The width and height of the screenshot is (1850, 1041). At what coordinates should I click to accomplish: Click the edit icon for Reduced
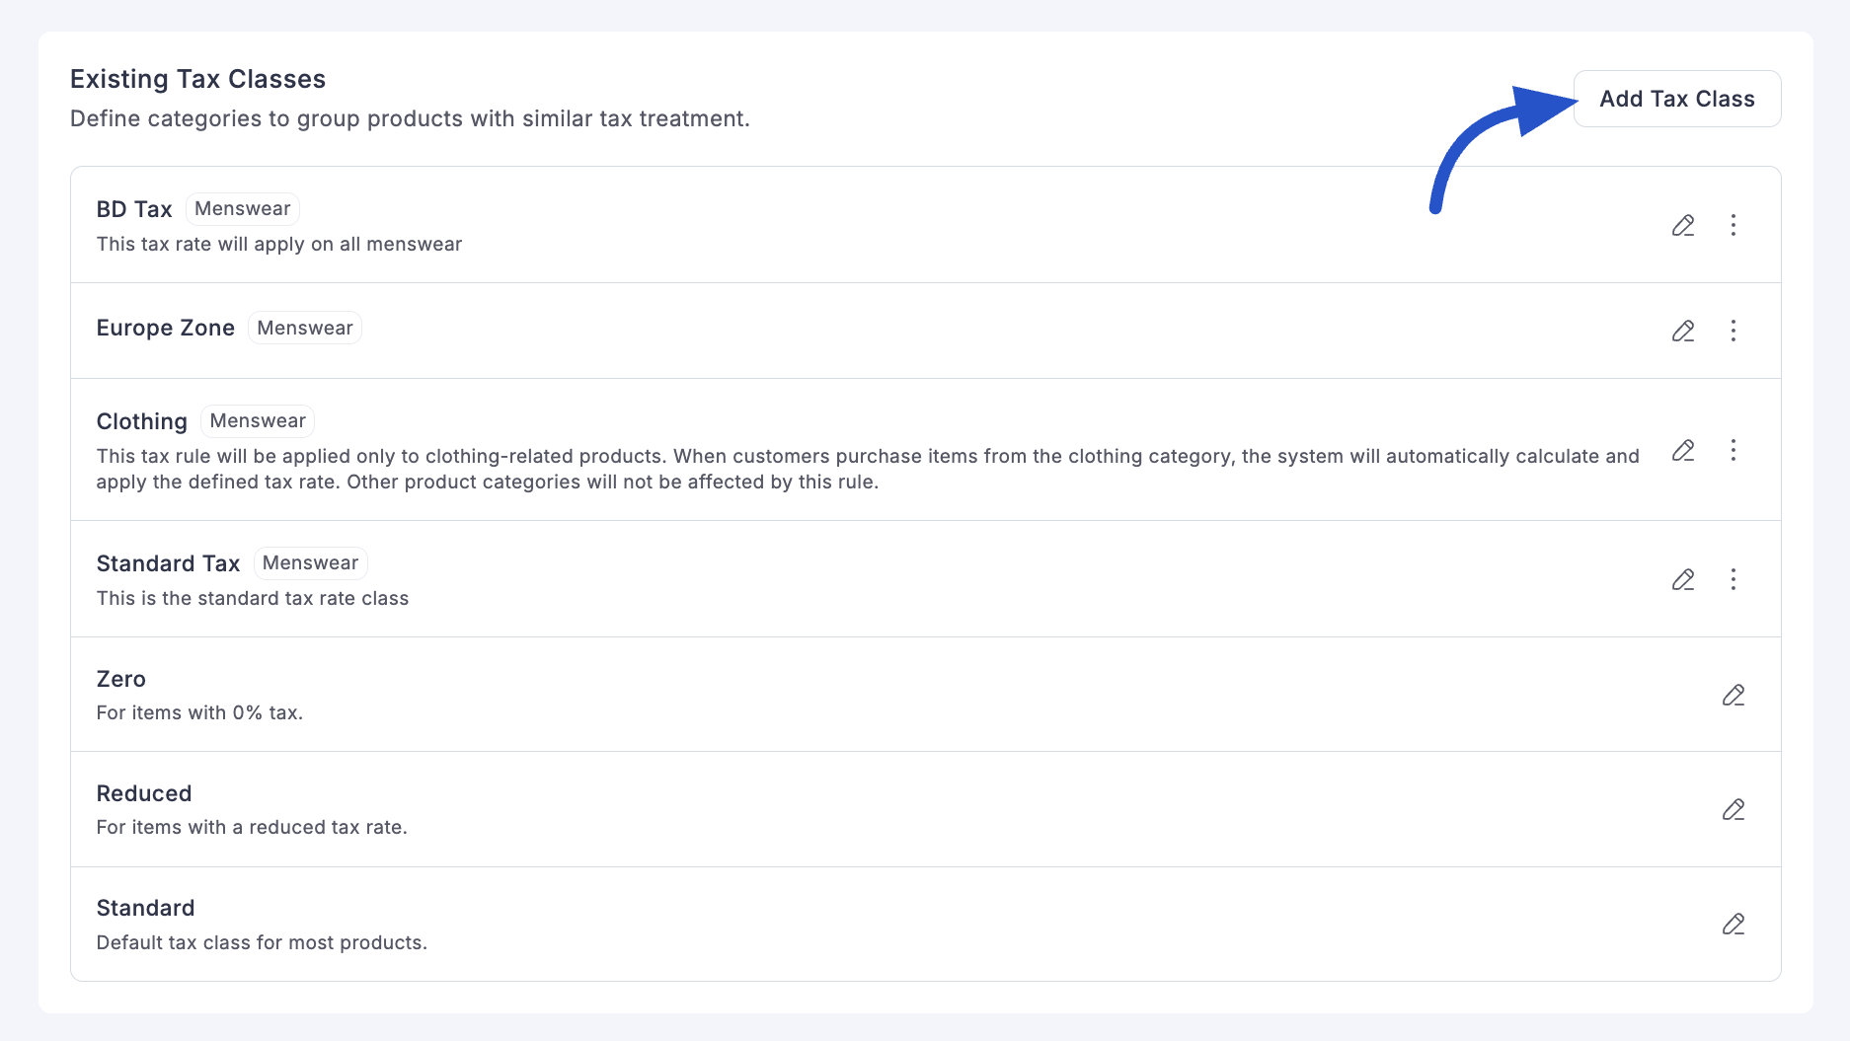pyautogui.click(x=1734, y=809)
